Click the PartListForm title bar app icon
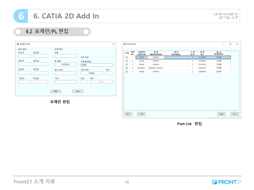 (x=125, y=44)
